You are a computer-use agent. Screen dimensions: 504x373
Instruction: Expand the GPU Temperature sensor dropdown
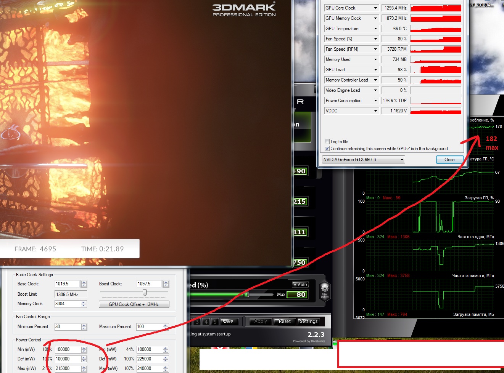coord(375,29)
